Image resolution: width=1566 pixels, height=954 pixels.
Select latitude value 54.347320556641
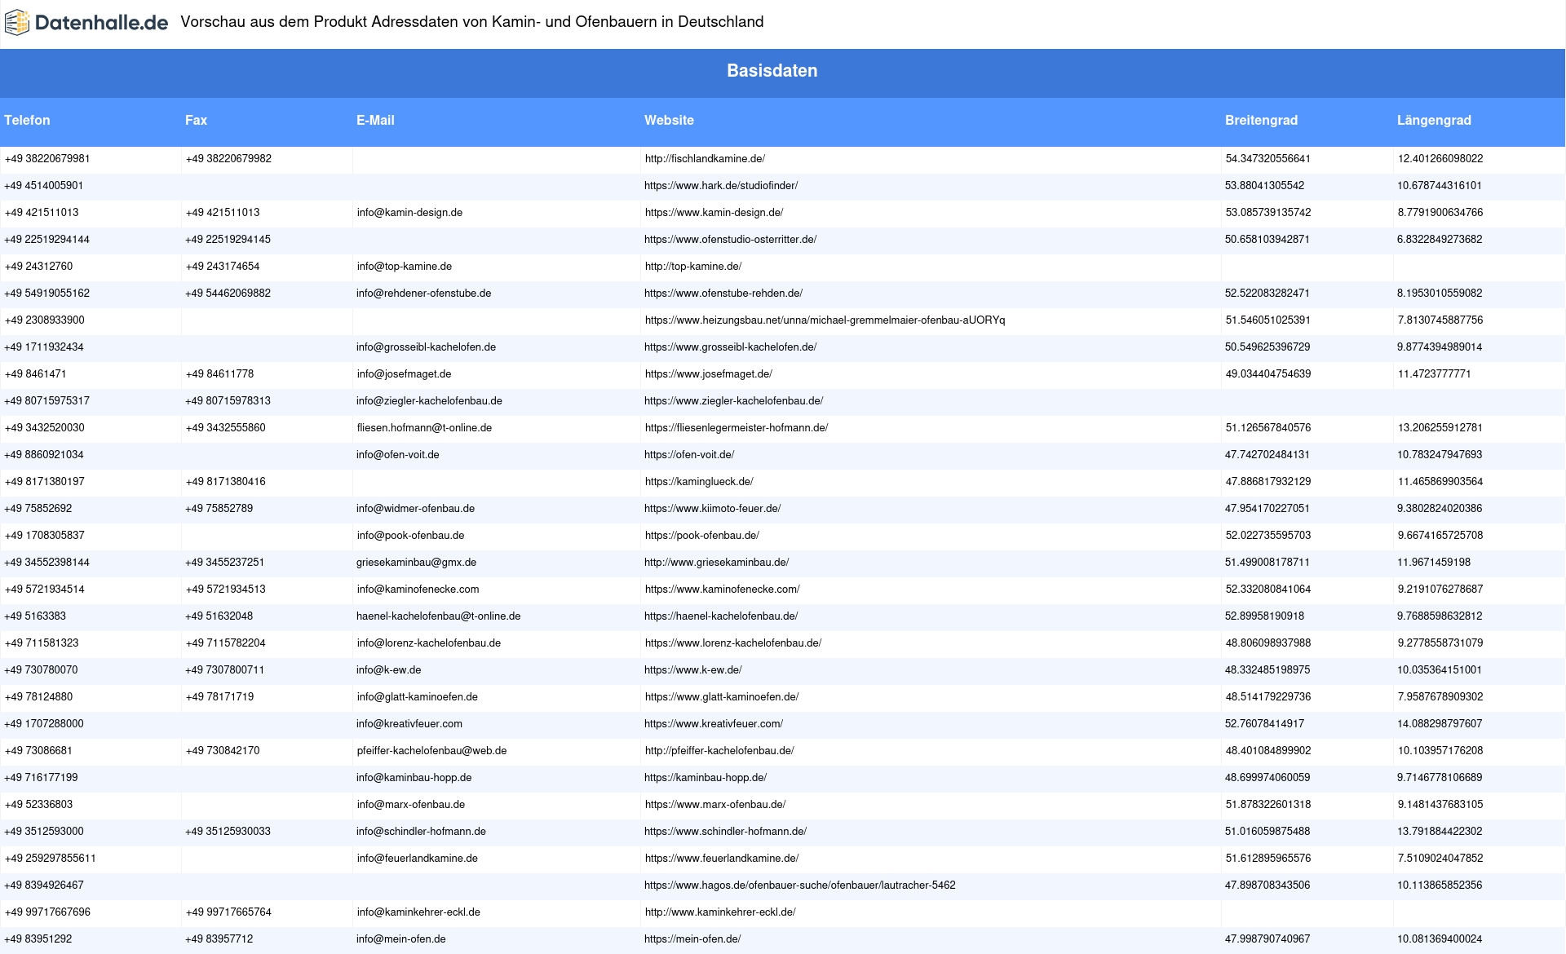tap(1267, 159)
